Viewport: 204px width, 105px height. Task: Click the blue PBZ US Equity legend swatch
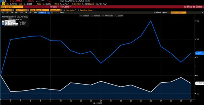tap(3, 24)
